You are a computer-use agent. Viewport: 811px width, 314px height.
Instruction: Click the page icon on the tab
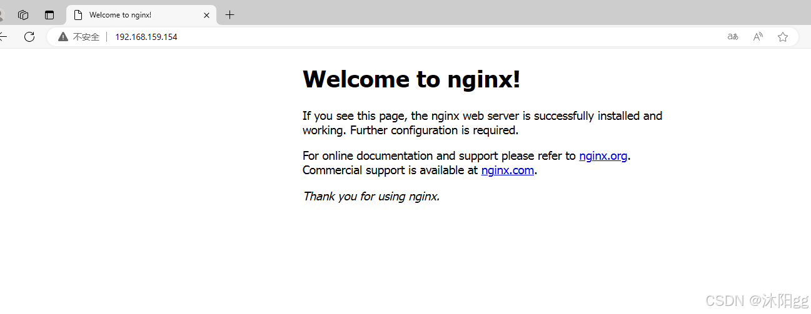click(78, 15)
